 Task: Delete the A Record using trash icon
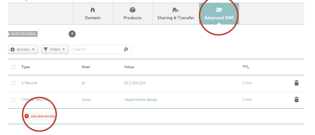click(296, 83)
